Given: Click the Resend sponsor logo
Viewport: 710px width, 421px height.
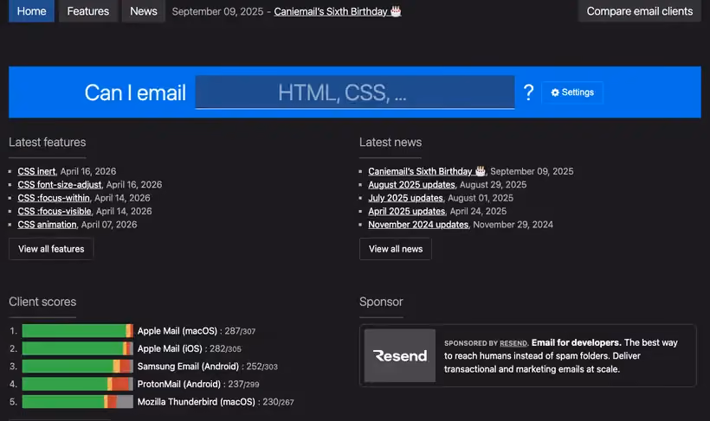Looking at the screenshot, I should point(400,355).
